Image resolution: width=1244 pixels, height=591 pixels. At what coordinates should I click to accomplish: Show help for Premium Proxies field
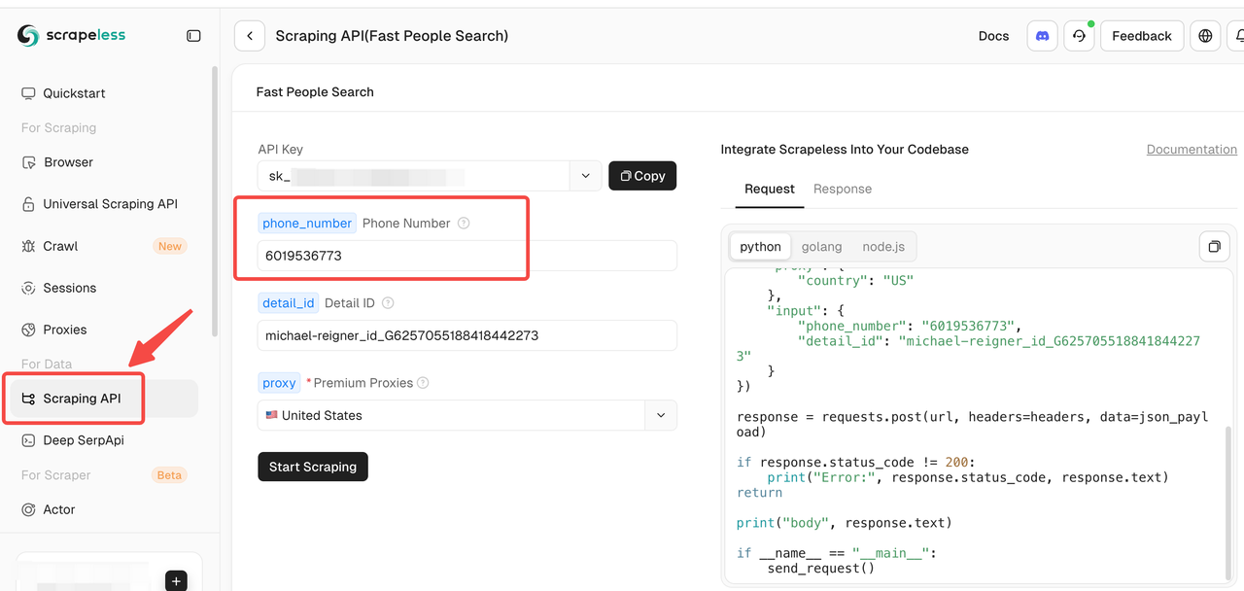click(x=423, y=383)
